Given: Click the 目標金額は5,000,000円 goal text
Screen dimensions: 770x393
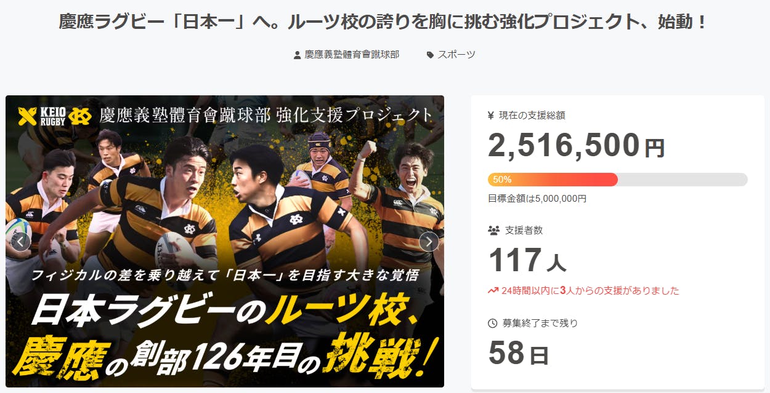Looking at the screenshot, I should (537, 199).
